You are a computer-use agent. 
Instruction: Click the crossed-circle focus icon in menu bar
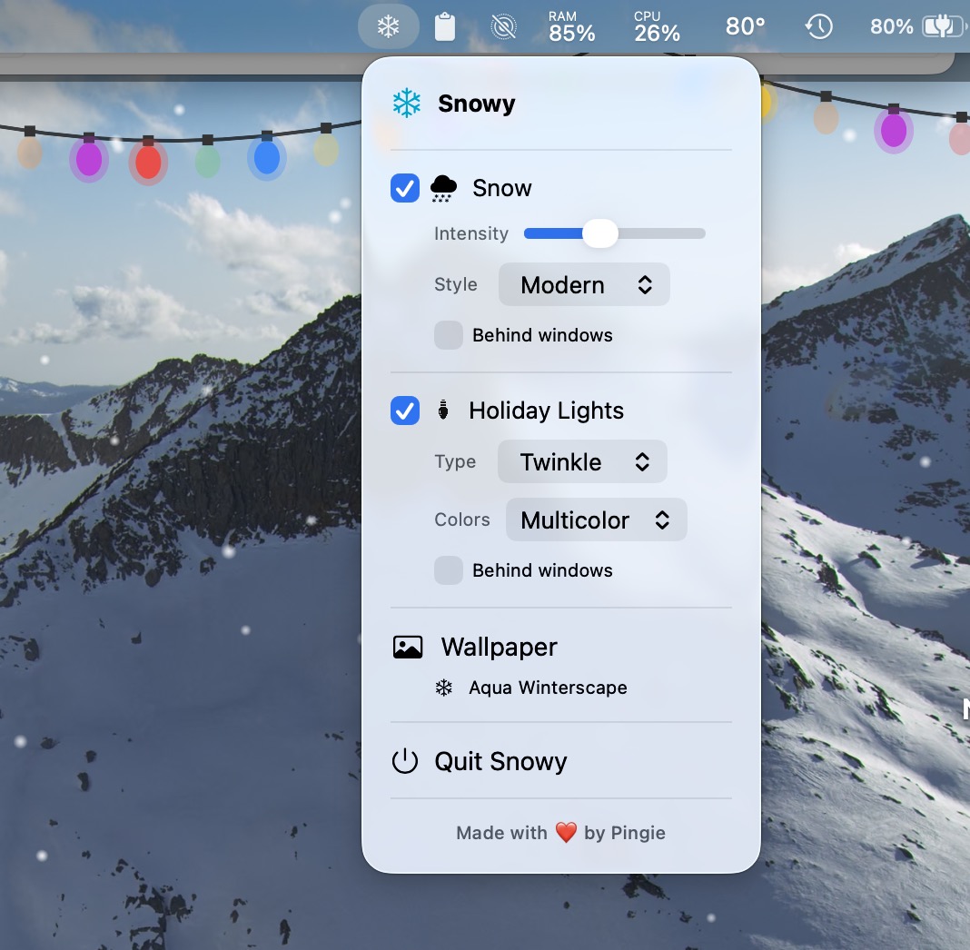point(503,25)
